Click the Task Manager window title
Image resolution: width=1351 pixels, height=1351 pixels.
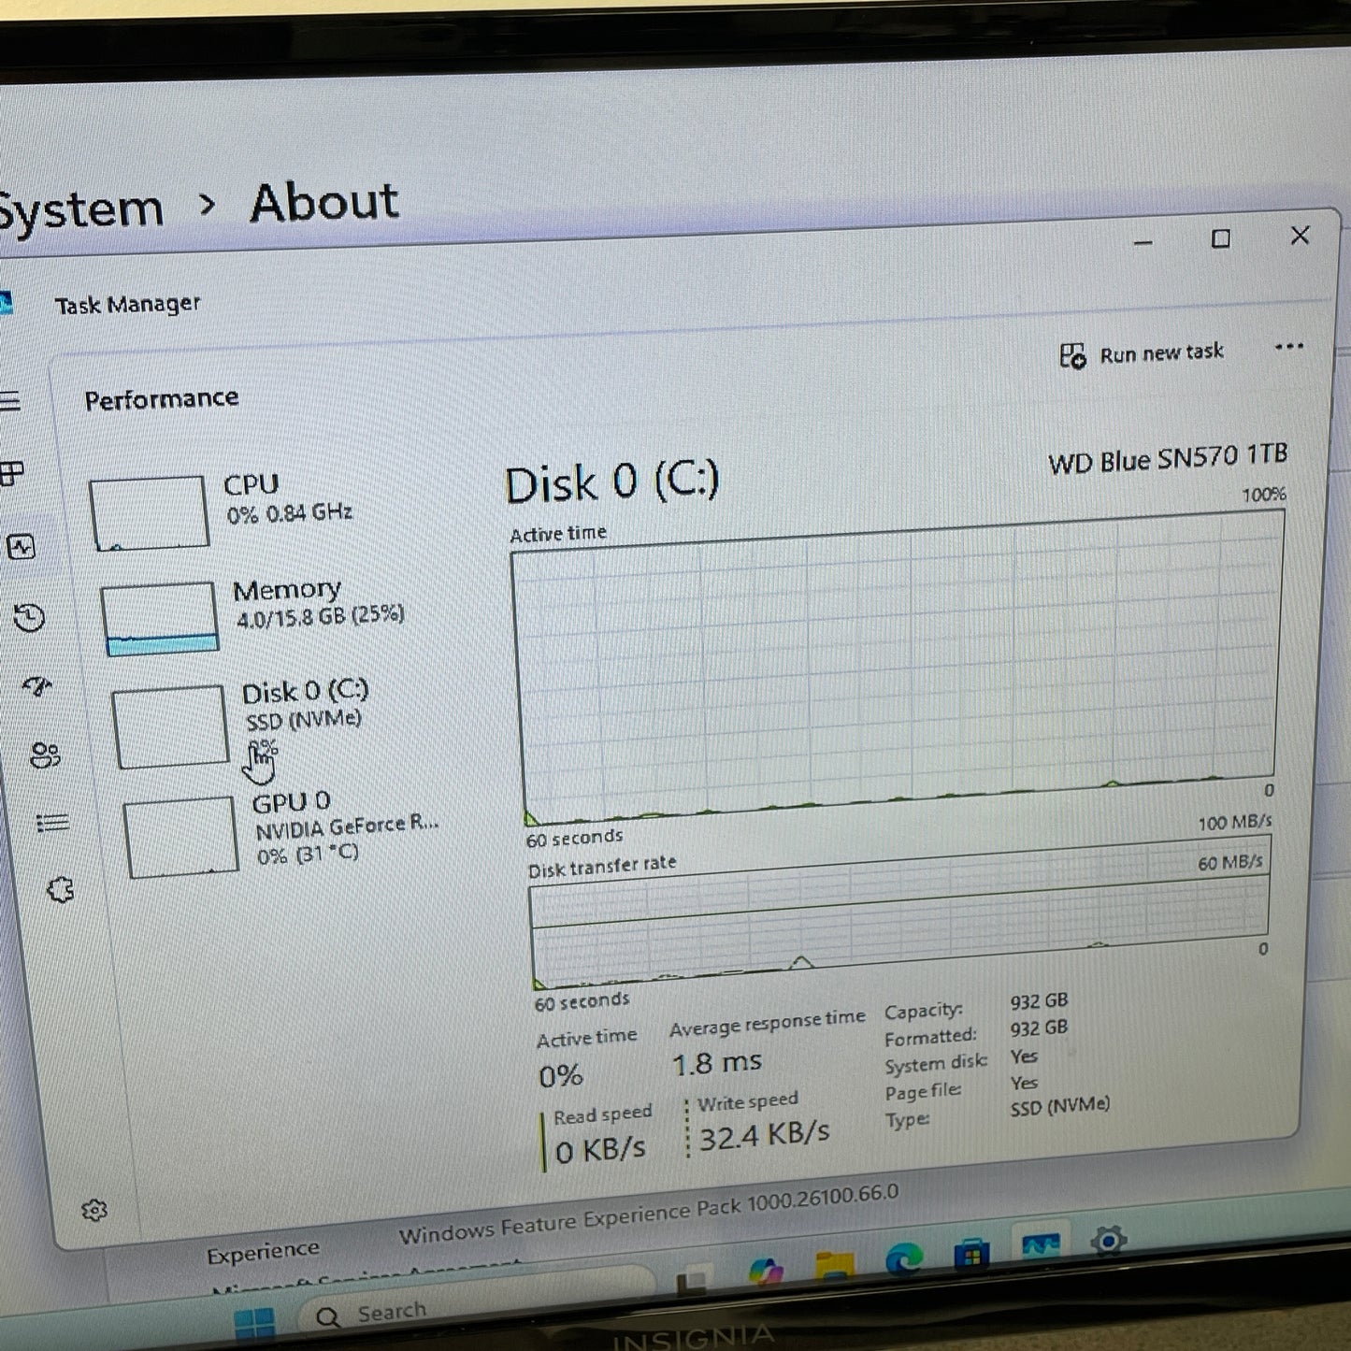click(127, 304)
